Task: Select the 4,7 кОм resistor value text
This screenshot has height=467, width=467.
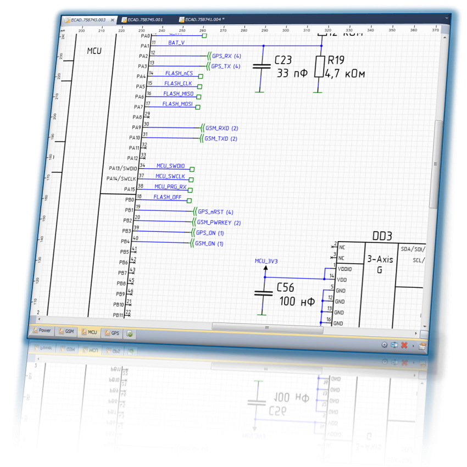Action: pos(345,74)
